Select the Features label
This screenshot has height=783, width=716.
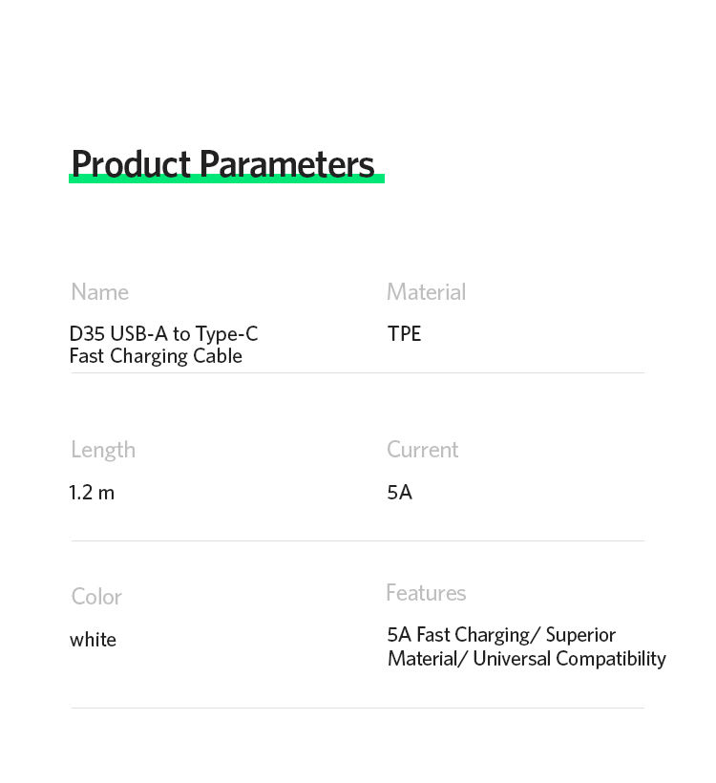[x=426, y=593]
